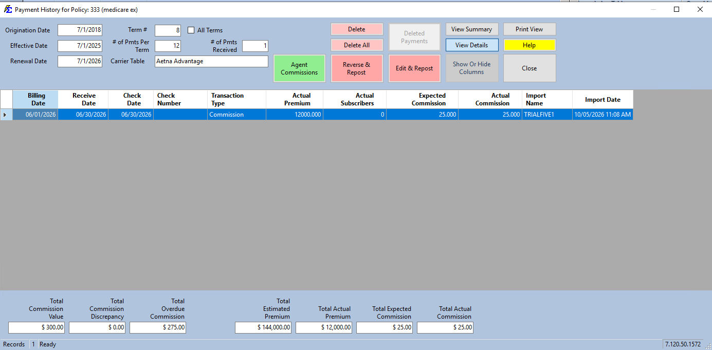The image size is (712, 350).
Task: Click Total Overdue Commission field $ 275.00
Action: (x=158, y=327)
